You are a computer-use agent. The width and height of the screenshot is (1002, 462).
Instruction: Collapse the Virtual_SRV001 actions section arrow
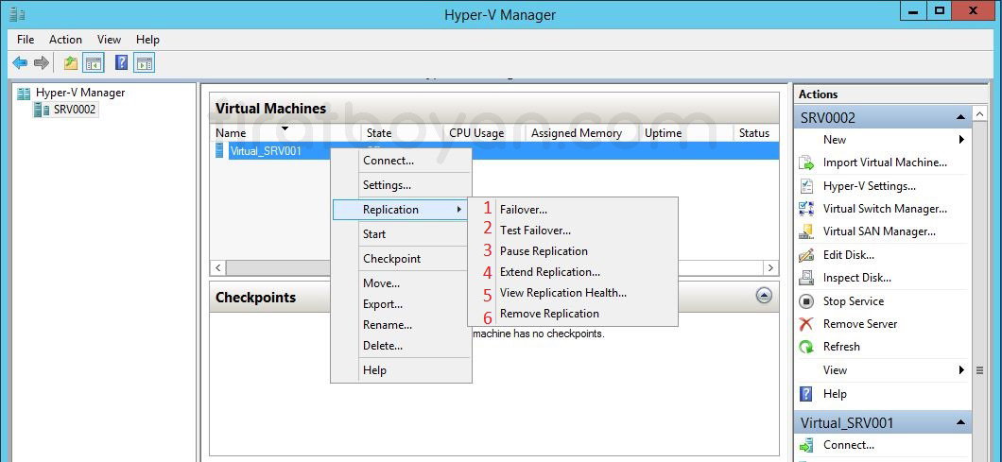coord(959,423)
